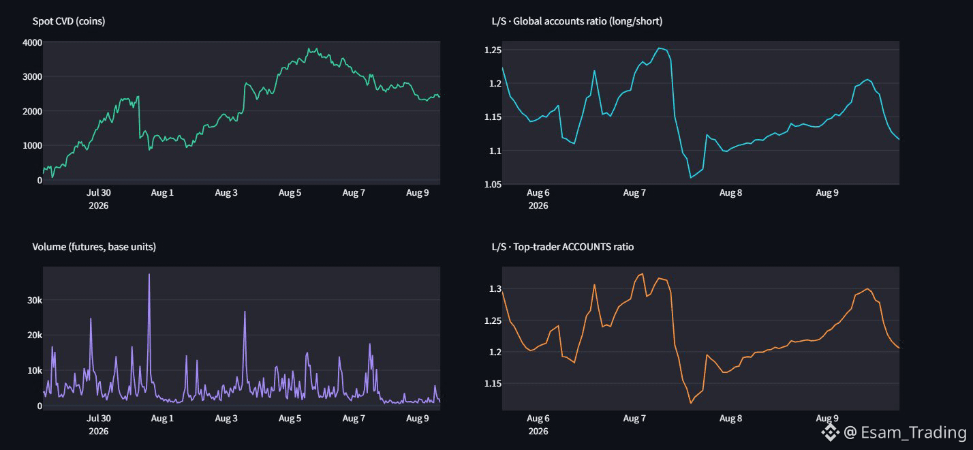This screenshot has width=973, height=450.
Task: Click the tallest spike in the Volume chart
Action: tap(149, 275)
